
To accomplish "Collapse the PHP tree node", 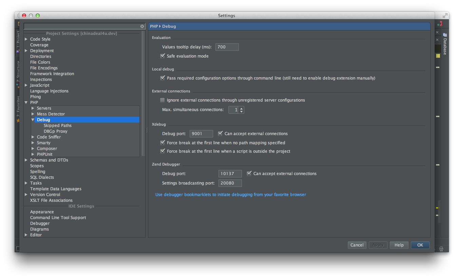I will coord(26,103).
